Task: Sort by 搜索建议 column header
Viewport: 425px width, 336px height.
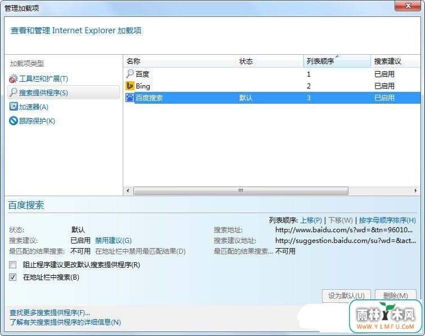Action: [396, 61]
